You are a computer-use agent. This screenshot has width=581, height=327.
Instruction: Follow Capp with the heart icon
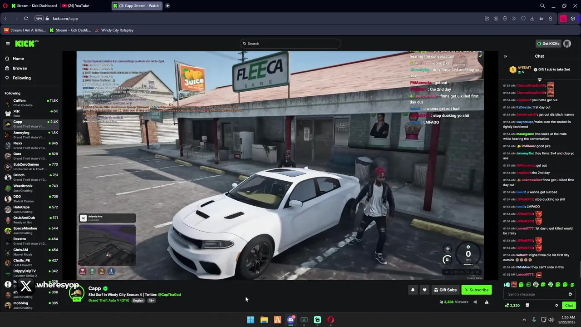coord(424,290)
